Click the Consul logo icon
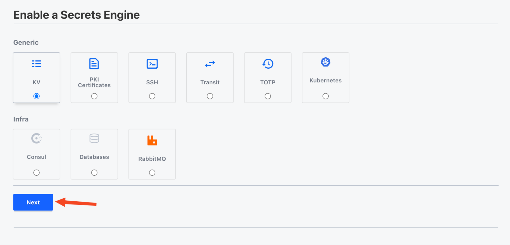 tap(36, 138)
